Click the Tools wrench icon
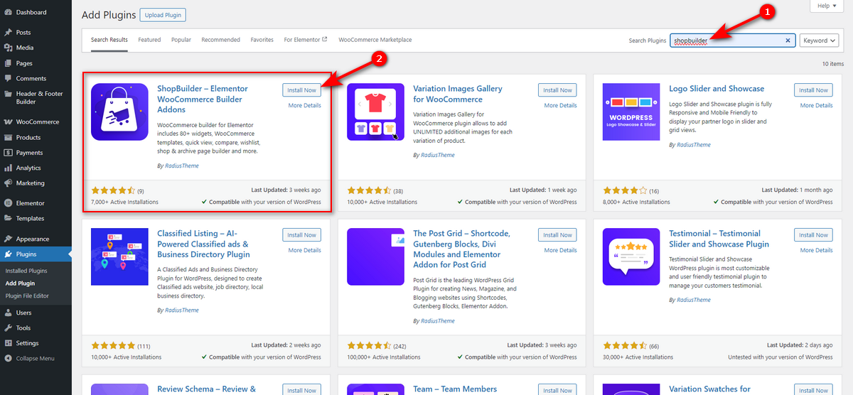This screenshot has height=395, width=853. pos(8,328)
